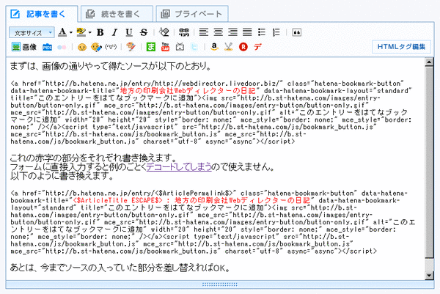Open the smiley with pencil icon
This screenshot has height=294, width=440.
tap(97, 47)
